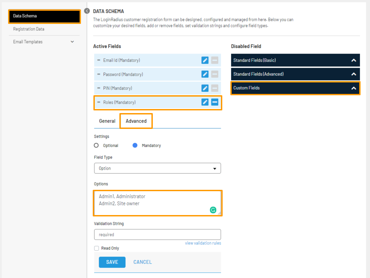Click the disable icon next to PIN

(x=215, y=88)
